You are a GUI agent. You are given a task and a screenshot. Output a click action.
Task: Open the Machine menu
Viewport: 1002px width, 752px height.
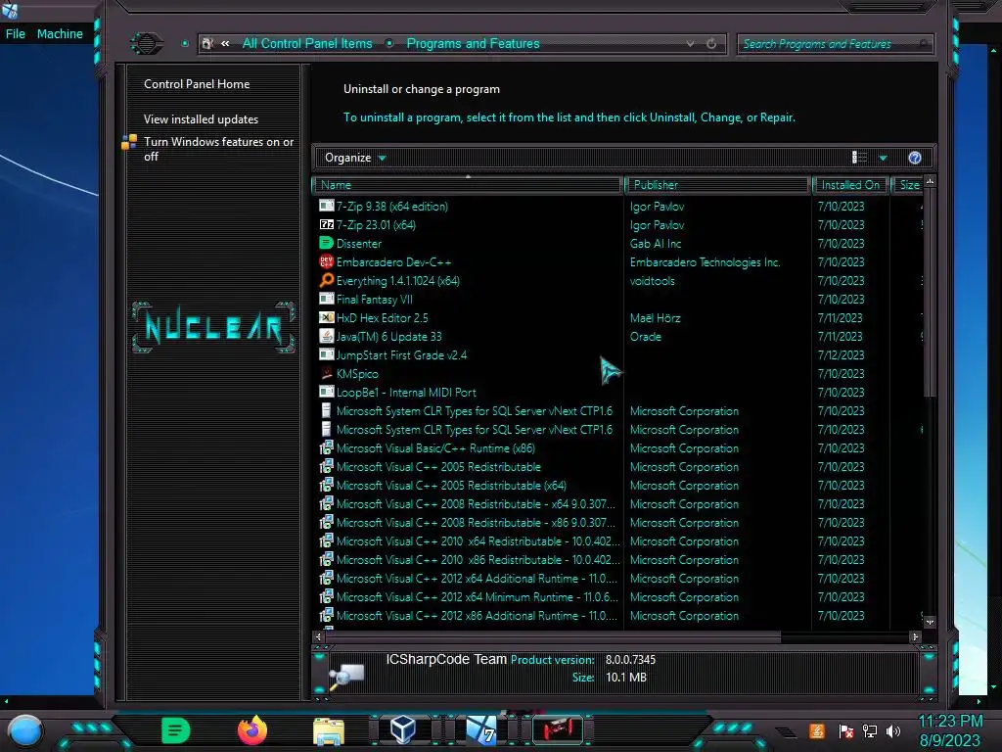(x=60, y=34)
